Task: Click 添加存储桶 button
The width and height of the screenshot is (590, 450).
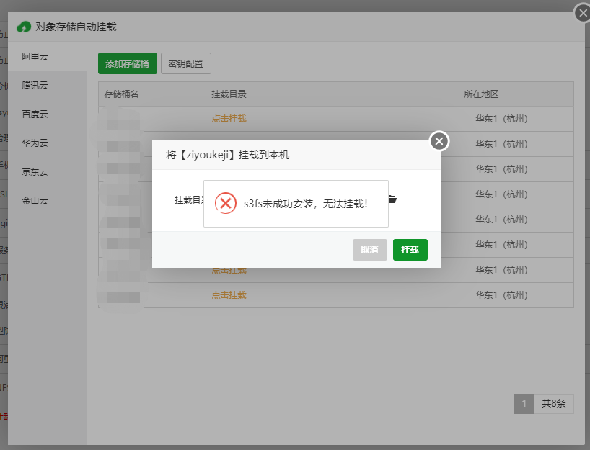Action: 128,63
